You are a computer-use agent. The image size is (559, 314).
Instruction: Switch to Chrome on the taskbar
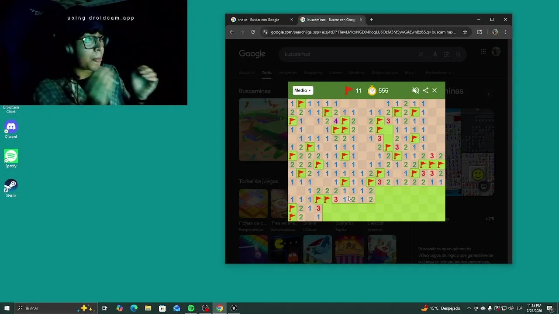(220, 308)
